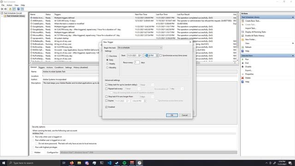Click Disable under Selected Item
The width and height of the screenshot is (295, 166).
248,66
